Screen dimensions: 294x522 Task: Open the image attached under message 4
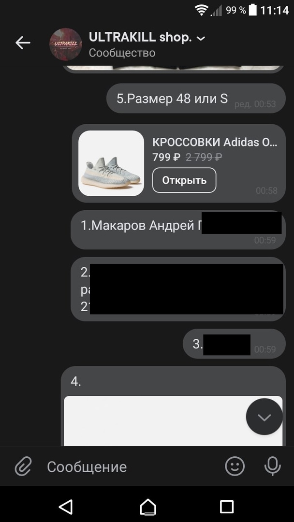(173, 421)
